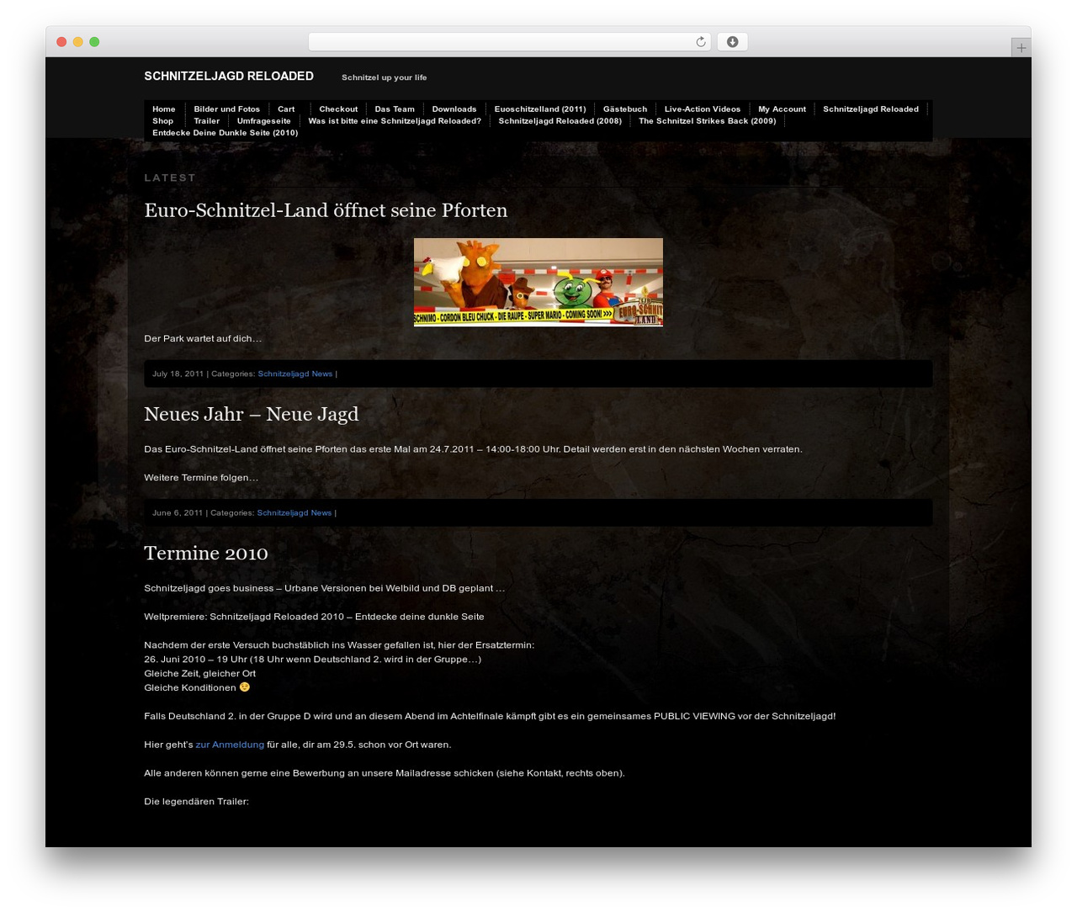
Task: Click the text Weitere Termine folgen…
Action: (201, 477)
